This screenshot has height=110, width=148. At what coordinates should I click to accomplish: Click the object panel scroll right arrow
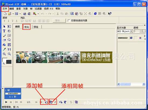[144, 84]
